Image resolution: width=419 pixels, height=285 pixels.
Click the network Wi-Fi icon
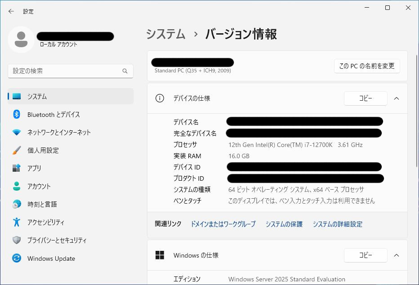[x=17, y=132]
